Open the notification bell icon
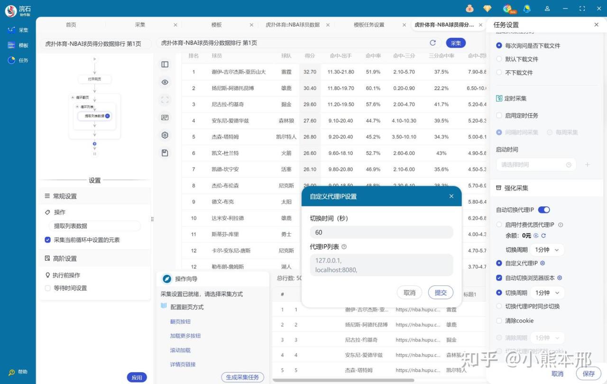607x384 pixels. click(x=527, y=9)
